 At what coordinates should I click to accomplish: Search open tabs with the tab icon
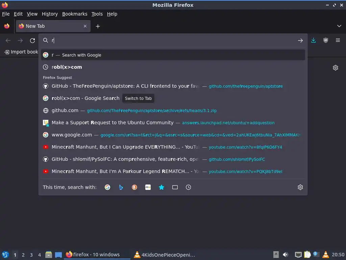(x=175, y=187)
